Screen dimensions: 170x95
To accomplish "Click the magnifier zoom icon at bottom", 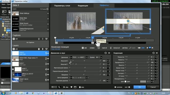I will coord(59,87).
